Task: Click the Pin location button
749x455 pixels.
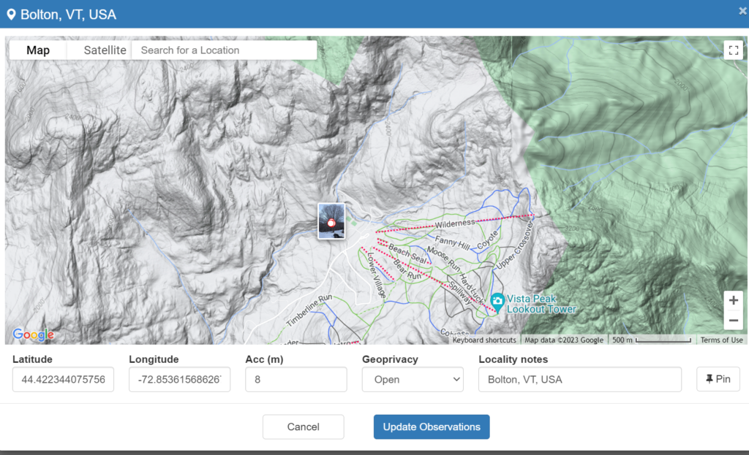Action: pos(718,379)
